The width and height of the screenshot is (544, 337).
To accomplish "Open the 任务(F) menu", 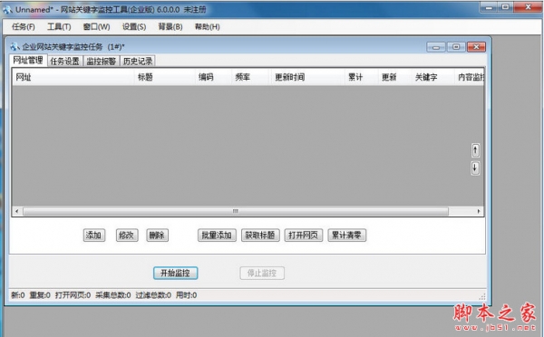I will (x=24, y=26).
